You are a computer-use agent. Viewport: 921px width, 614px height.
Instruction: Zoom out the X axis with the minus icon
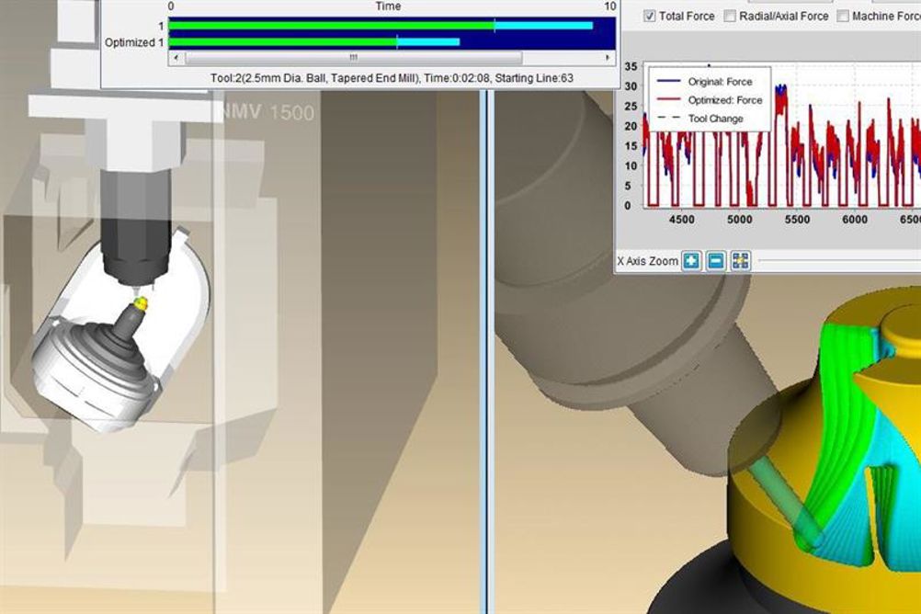[x=716, y=260]
